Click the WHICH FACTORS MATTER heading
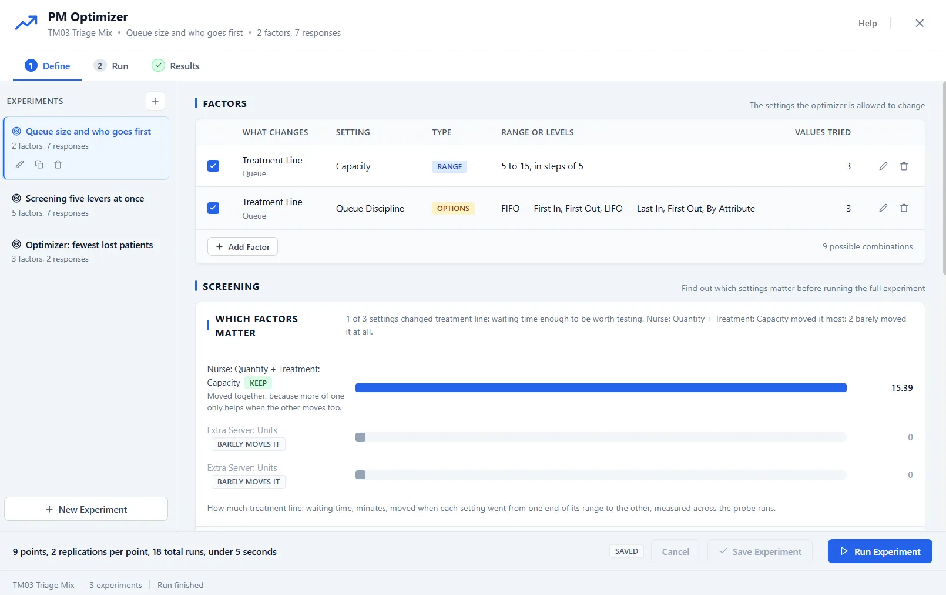Screen dimensions: 946x595 [257, 326]
